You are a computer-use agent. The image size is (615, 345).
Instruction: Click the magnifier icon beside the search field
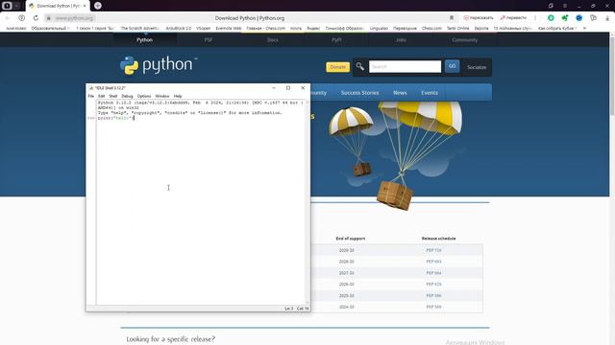[359, 66]
